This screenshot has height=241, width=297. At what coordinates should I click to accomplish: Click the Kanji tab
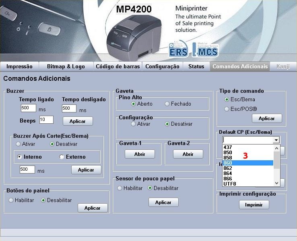tap(283, 67)
